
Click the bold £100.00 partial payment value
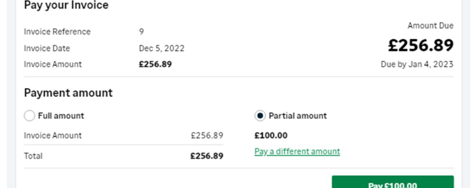pyautogui.click(x=271, y=136)
